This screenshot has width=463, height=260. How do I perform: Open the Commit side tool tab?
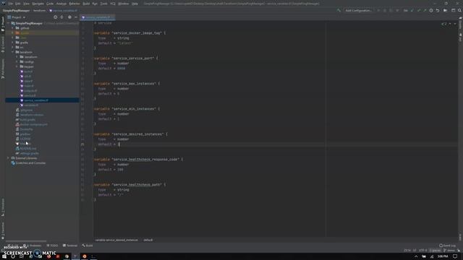point(3,44)
